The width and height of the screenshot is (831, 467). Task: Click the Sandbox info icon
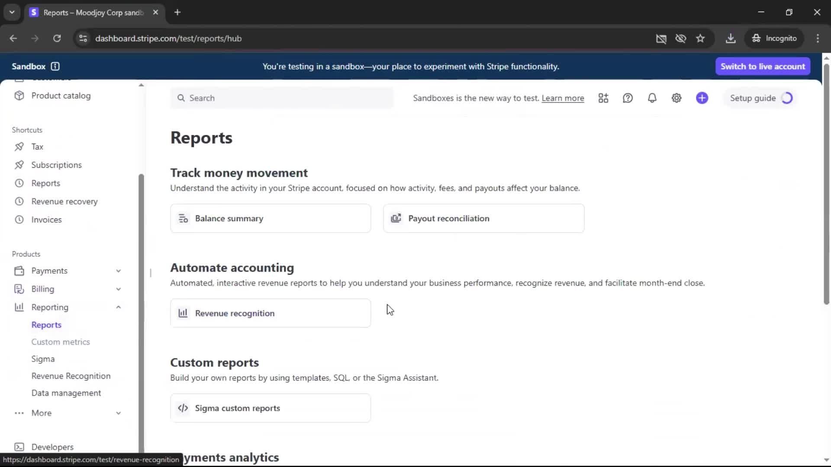55,66
